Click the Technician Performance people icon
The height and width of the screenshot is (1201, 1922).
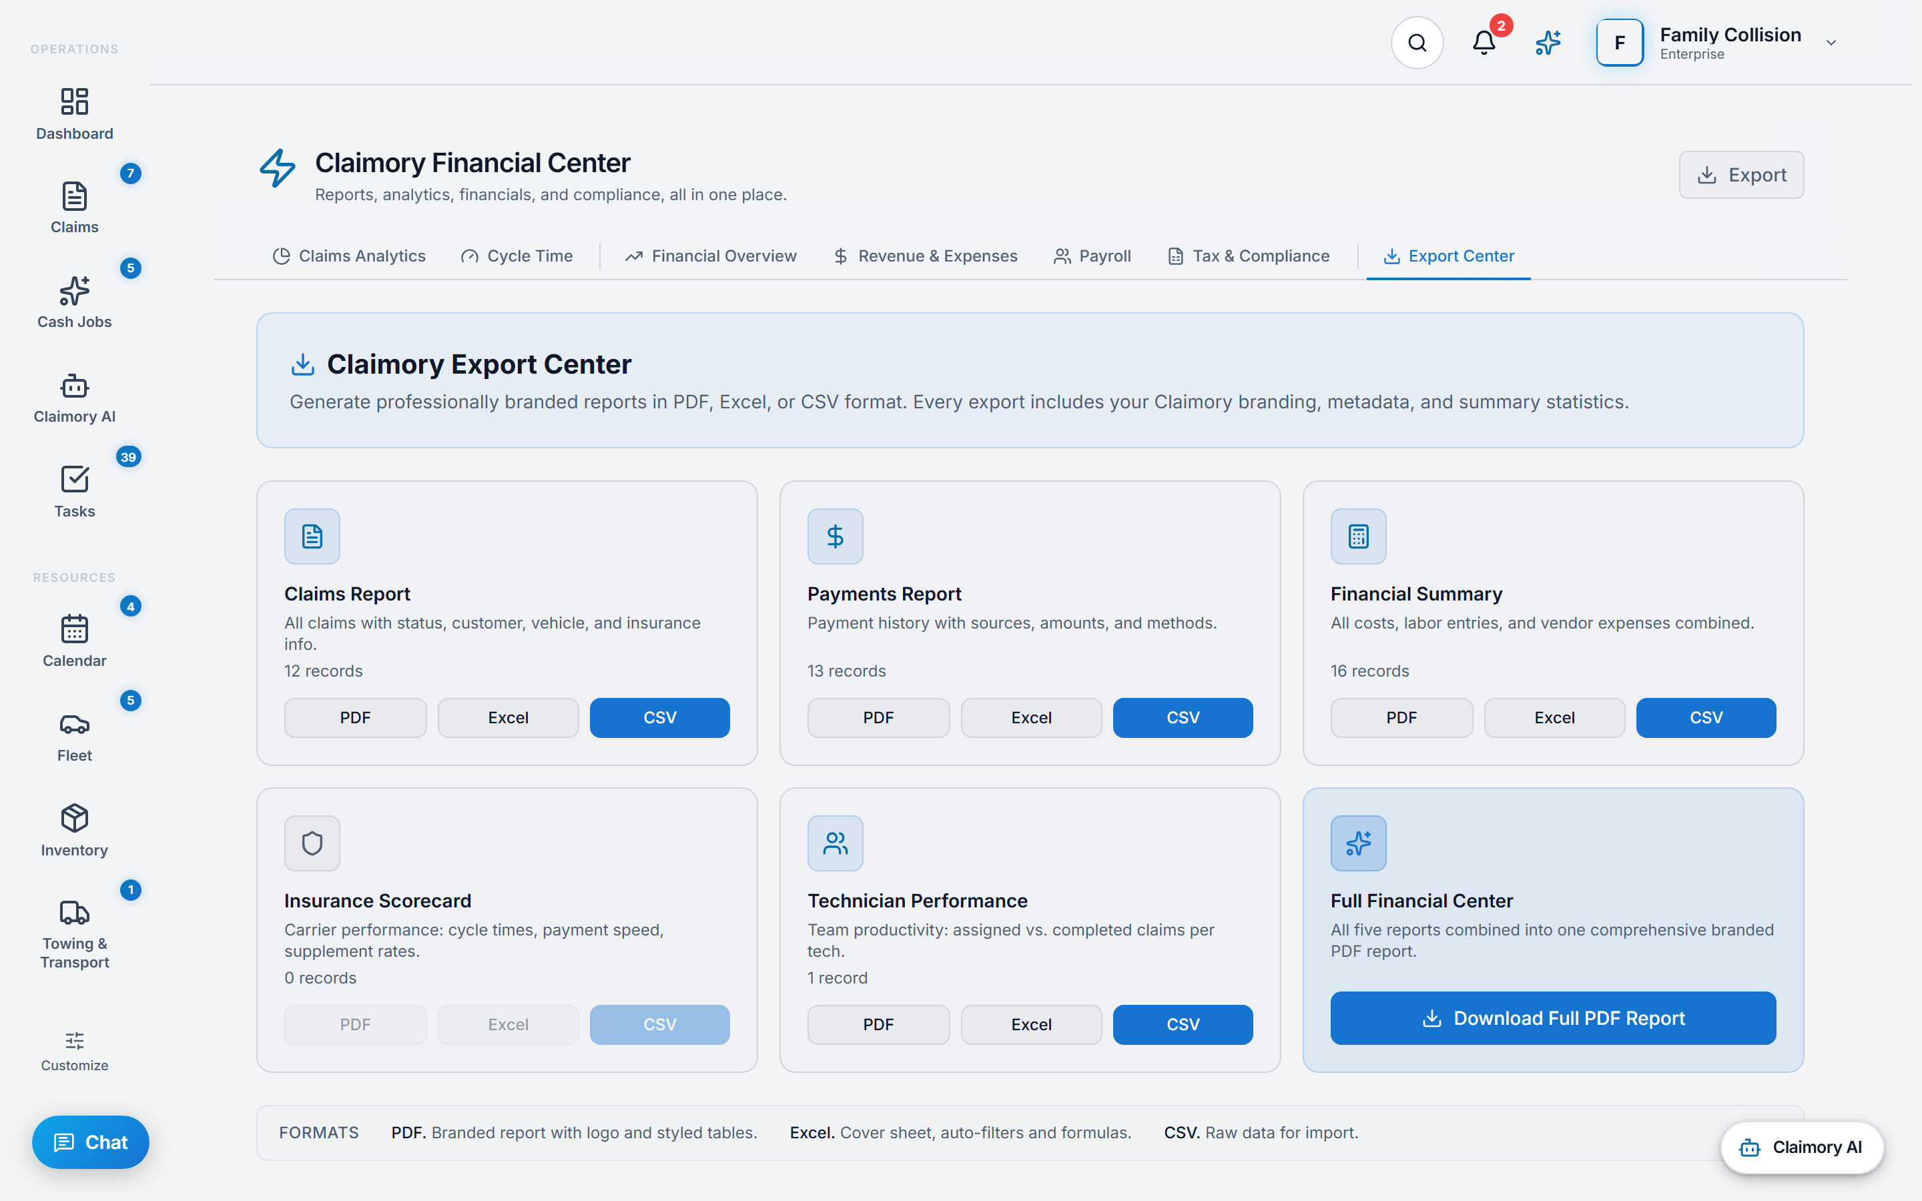click(835, 843)
